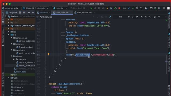Expand the web folder
Viewport: 171px width, 96px height.
[x=8, y=78]
